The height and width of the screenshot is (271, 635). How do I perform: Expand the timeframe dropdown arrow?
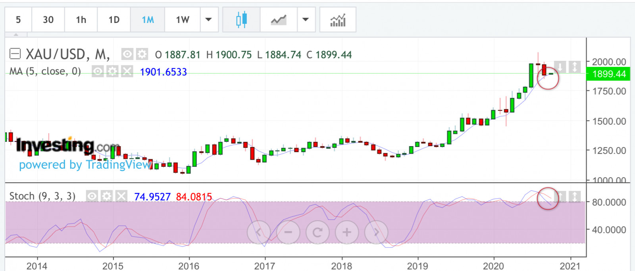coord(209,19)
